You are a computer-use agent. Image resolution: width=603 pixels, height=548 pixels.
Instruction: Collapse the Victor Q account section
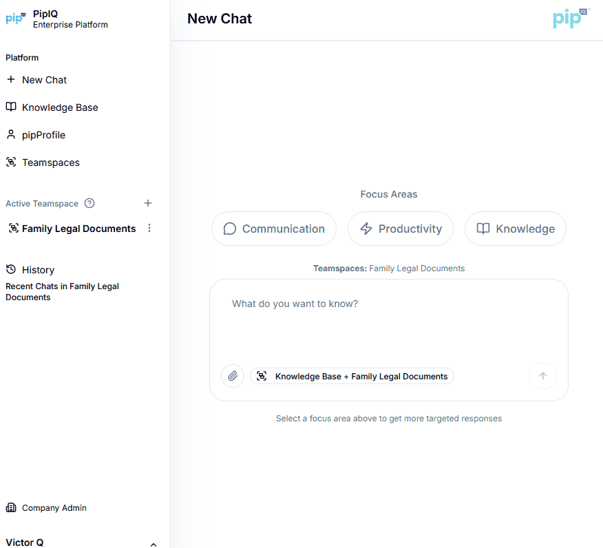[x=153, y=544]
